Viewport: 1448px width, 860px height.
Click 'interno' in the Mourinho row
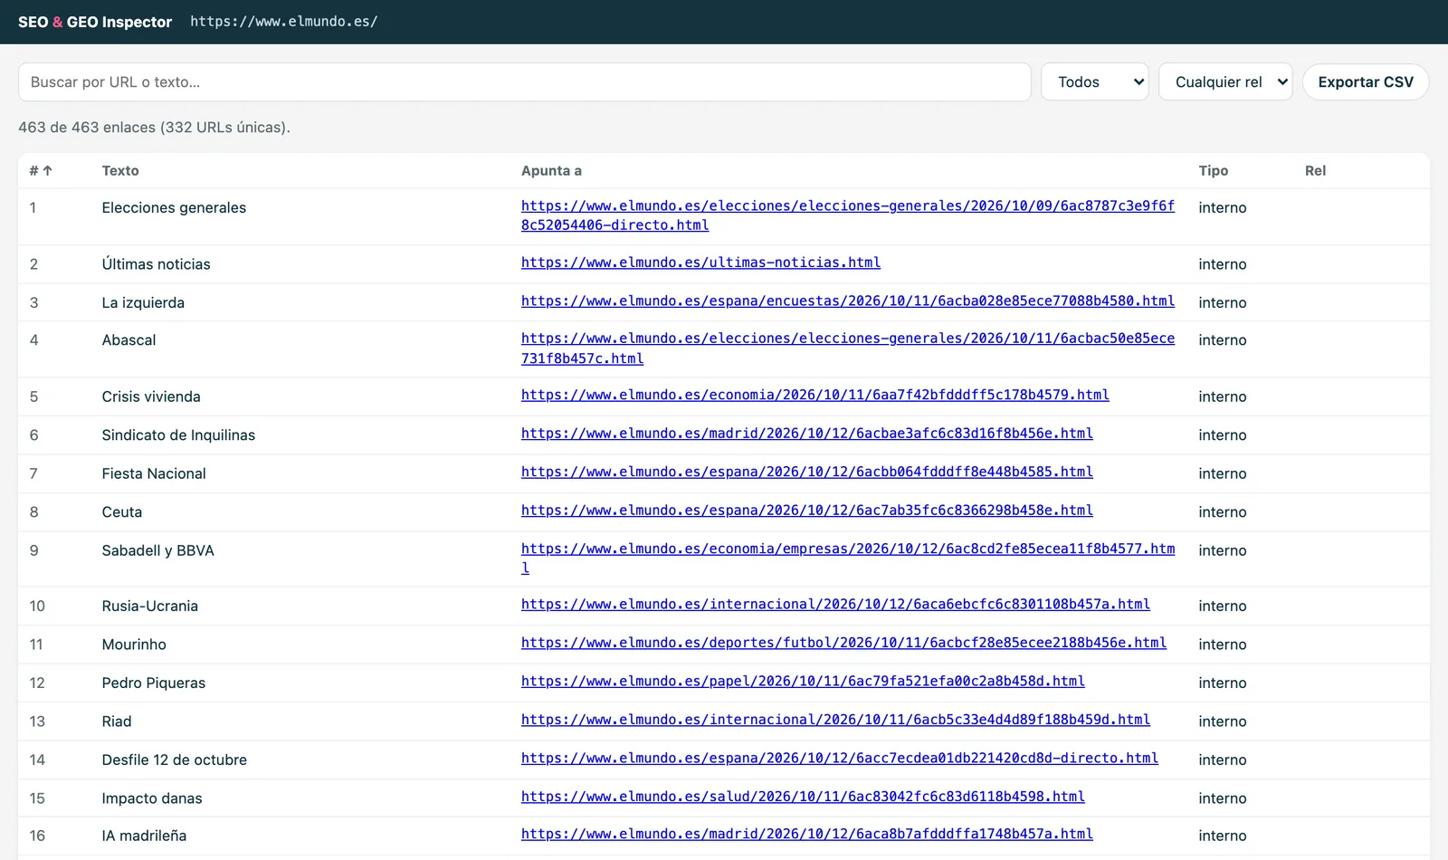click(x=1222, y=645)
